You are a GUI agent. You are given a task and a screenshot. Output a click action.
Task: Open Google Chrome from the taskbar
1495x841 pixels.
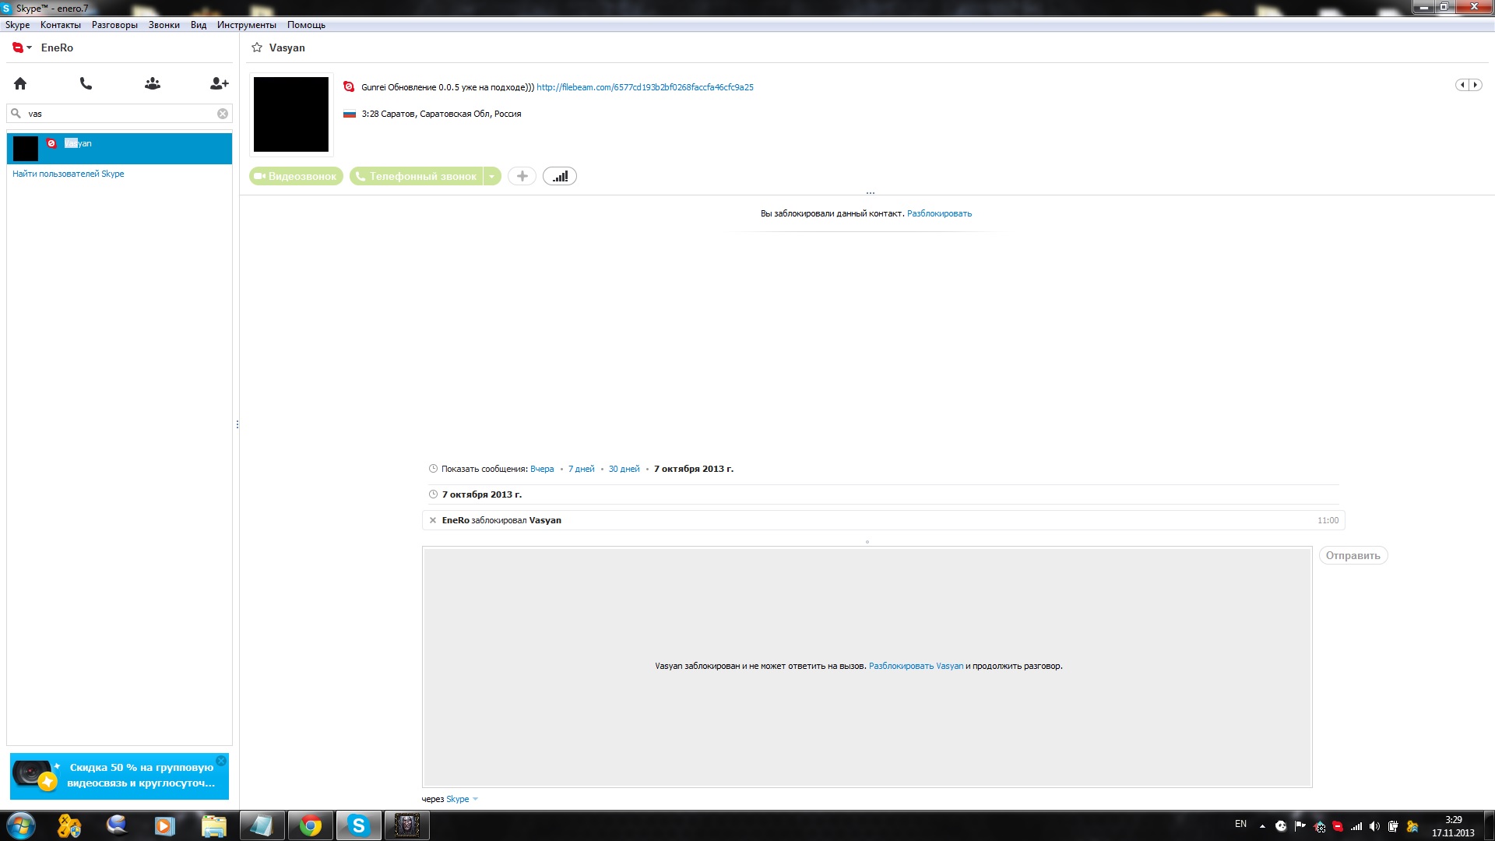point(311,825)
